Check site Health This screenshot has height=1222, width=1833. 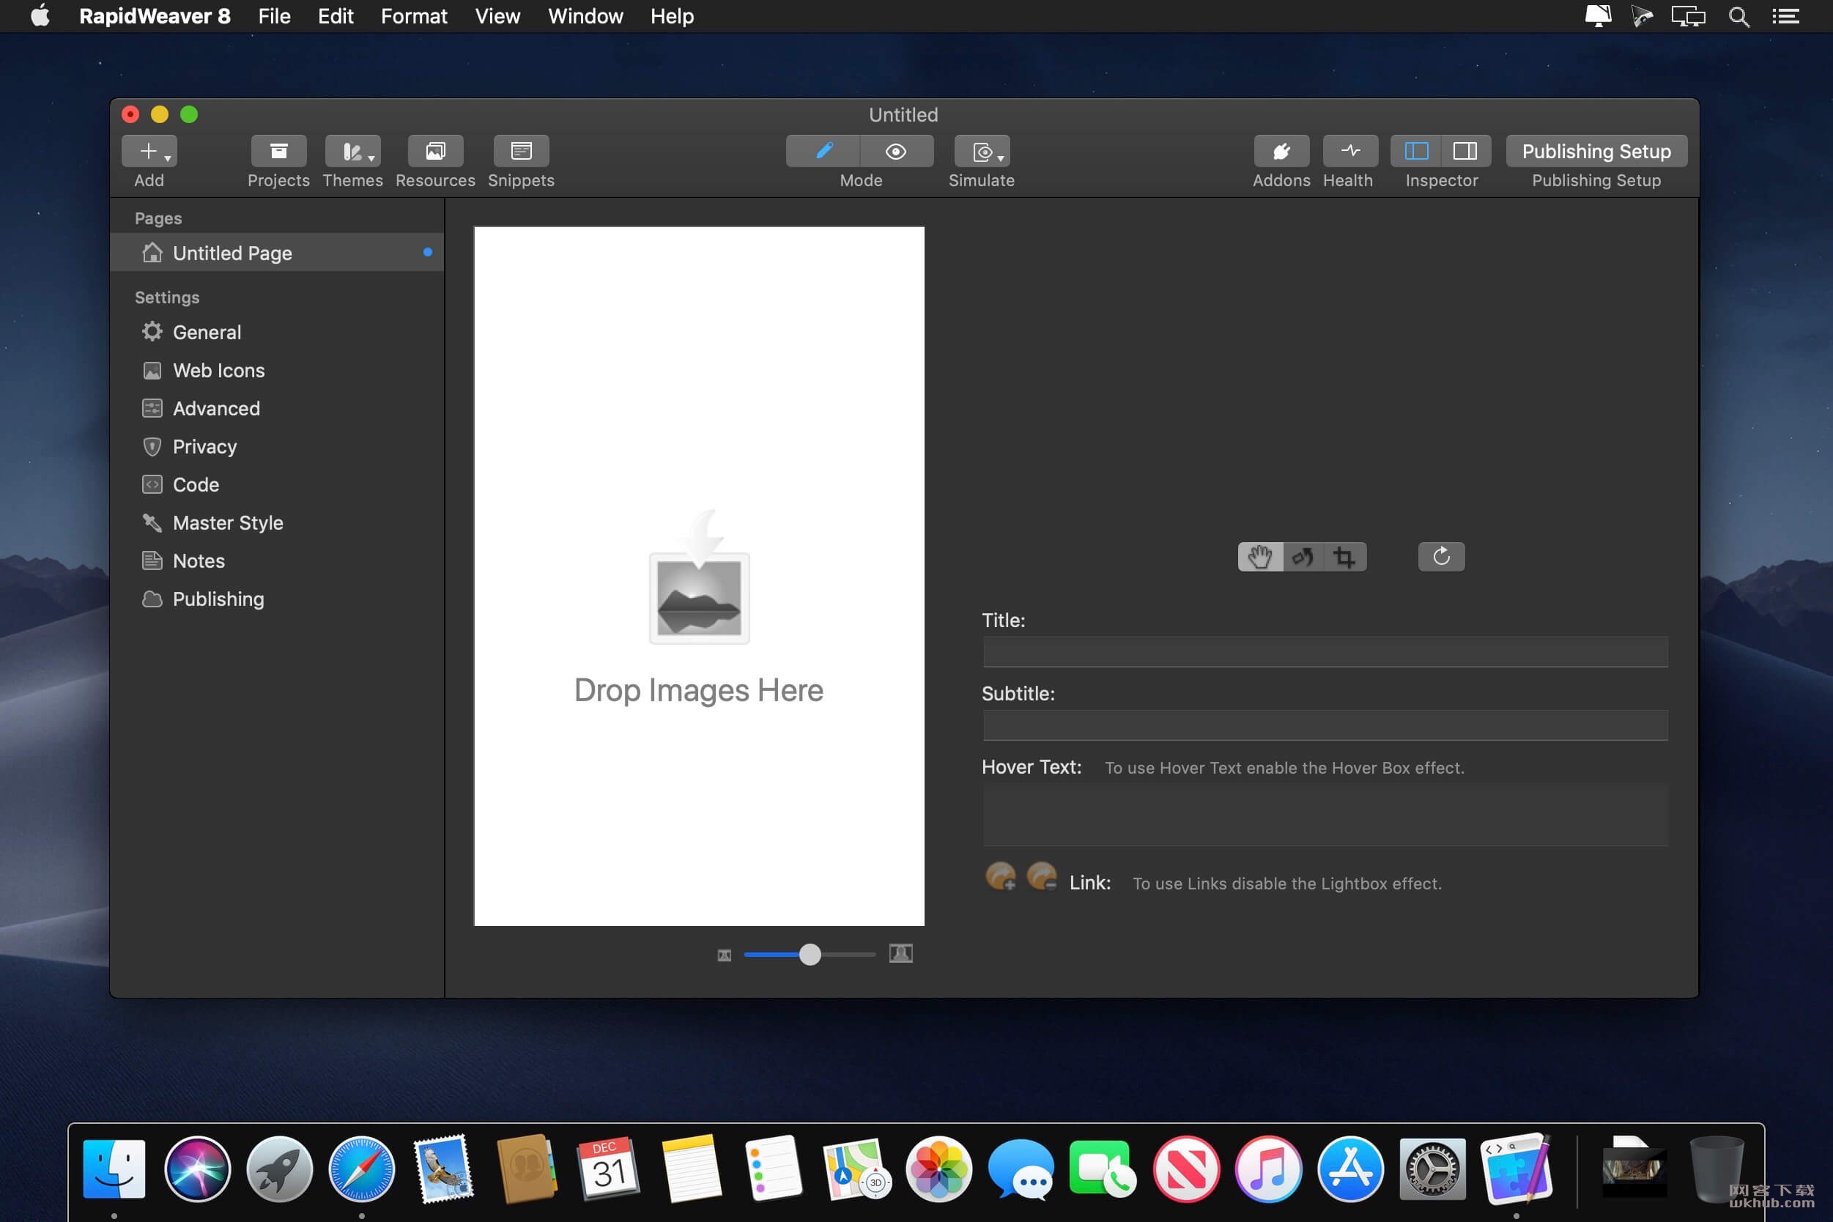(x=1349, y=151)
